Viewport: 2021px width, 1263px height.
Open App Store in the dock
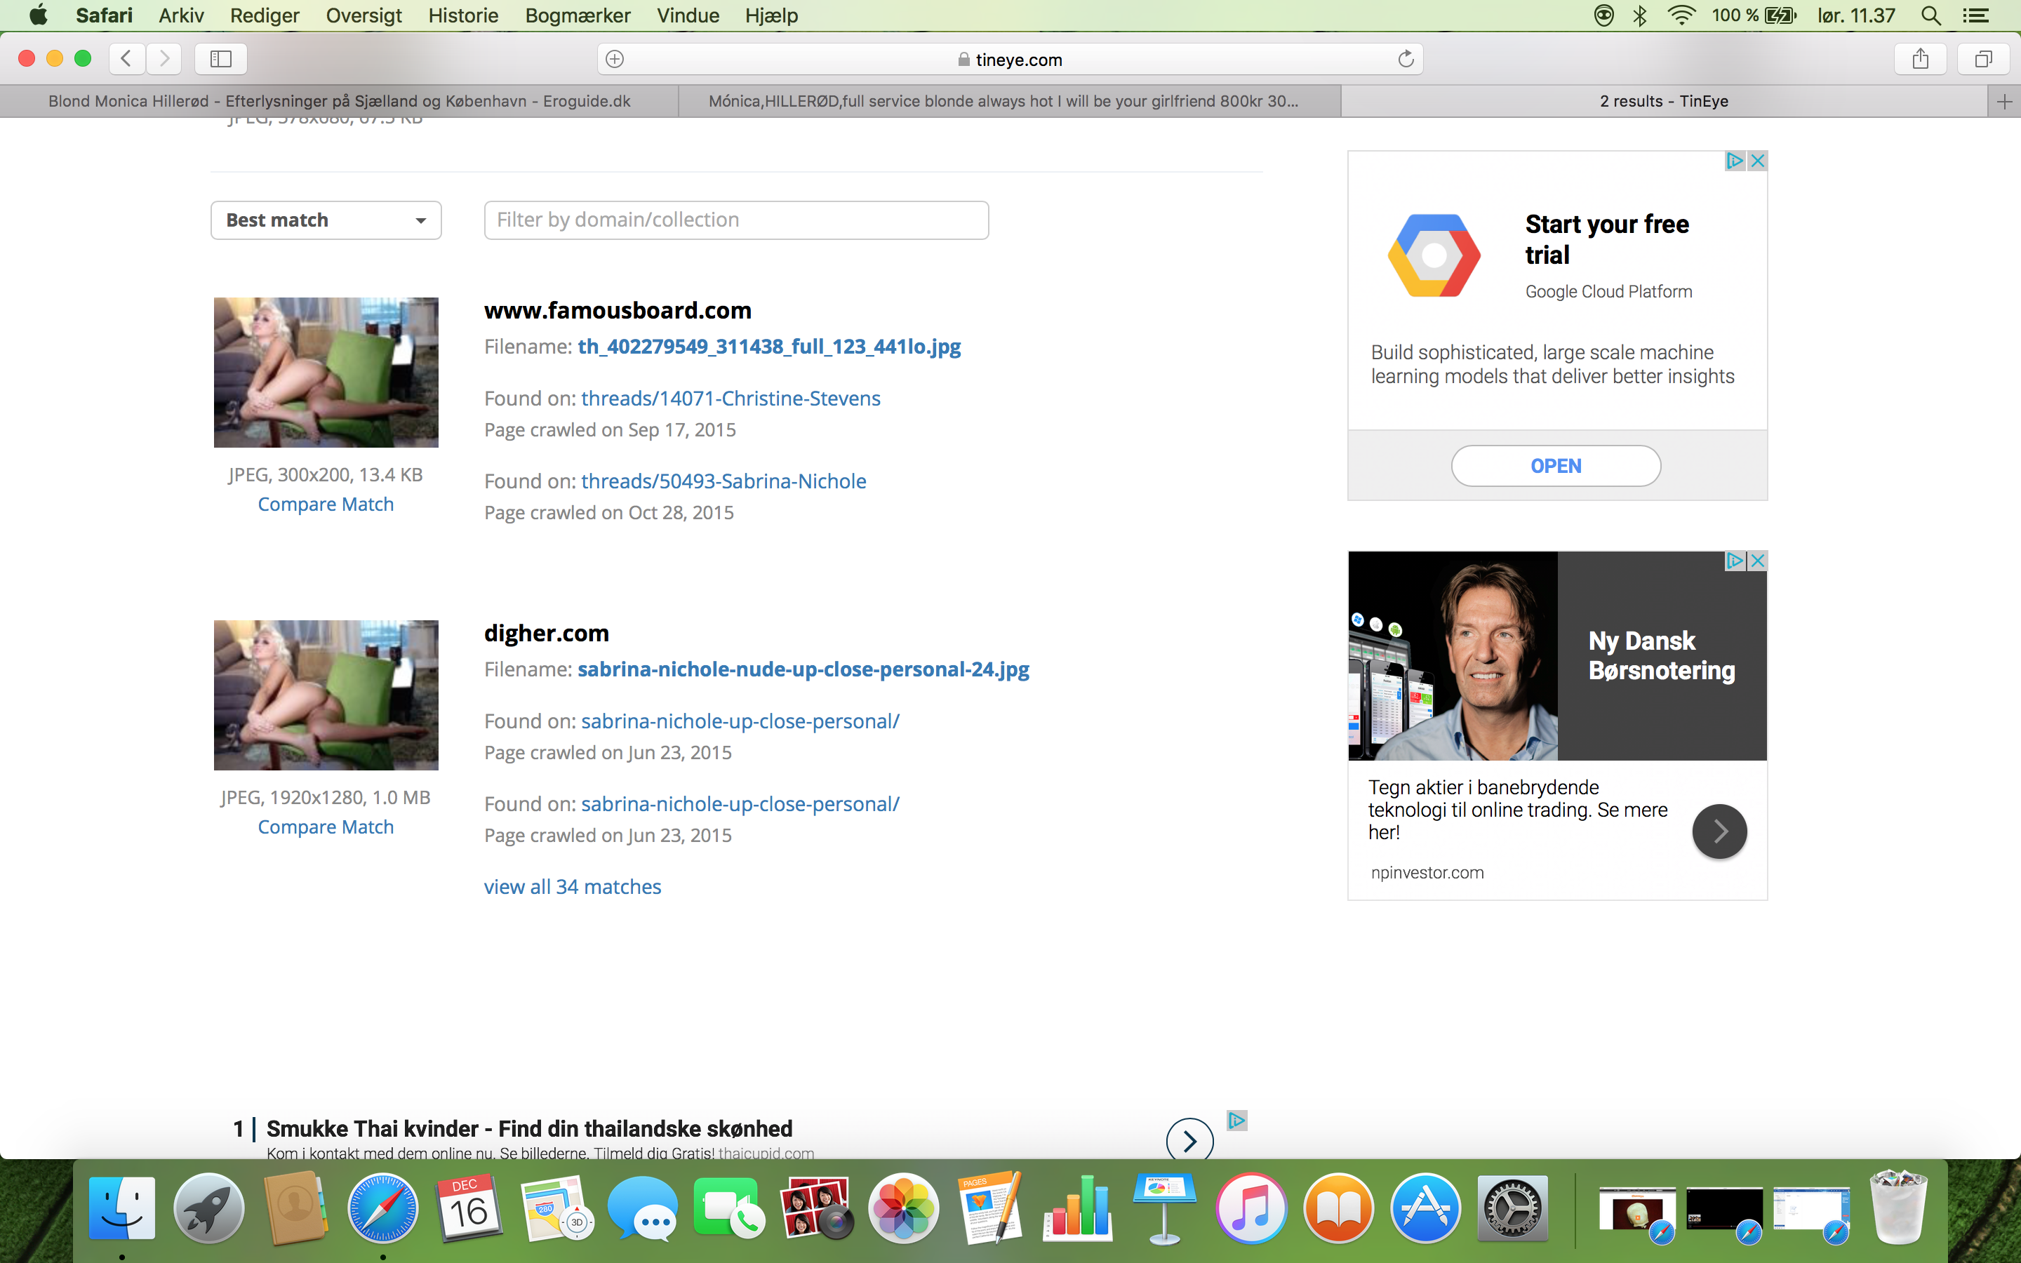[x=1425, y=1208]
